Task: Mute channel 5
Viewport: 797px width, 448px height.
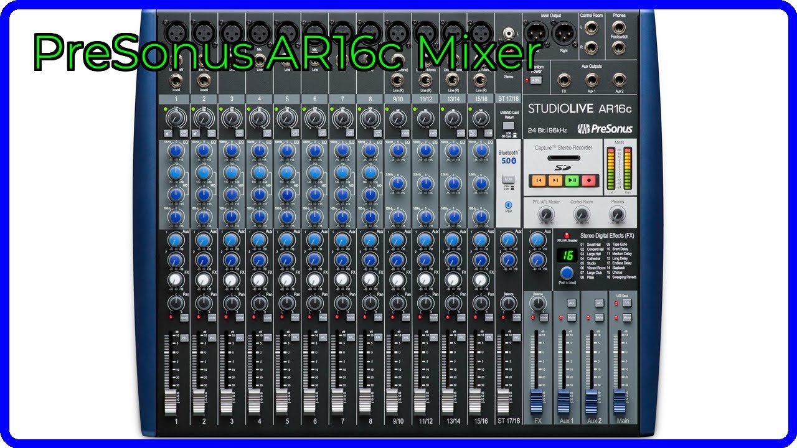Action: pos(295,317)
